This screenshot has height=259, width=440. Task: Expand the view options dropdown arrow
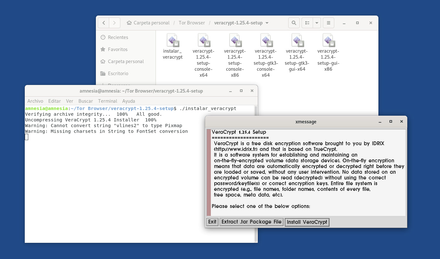click(x=317, y=23)
